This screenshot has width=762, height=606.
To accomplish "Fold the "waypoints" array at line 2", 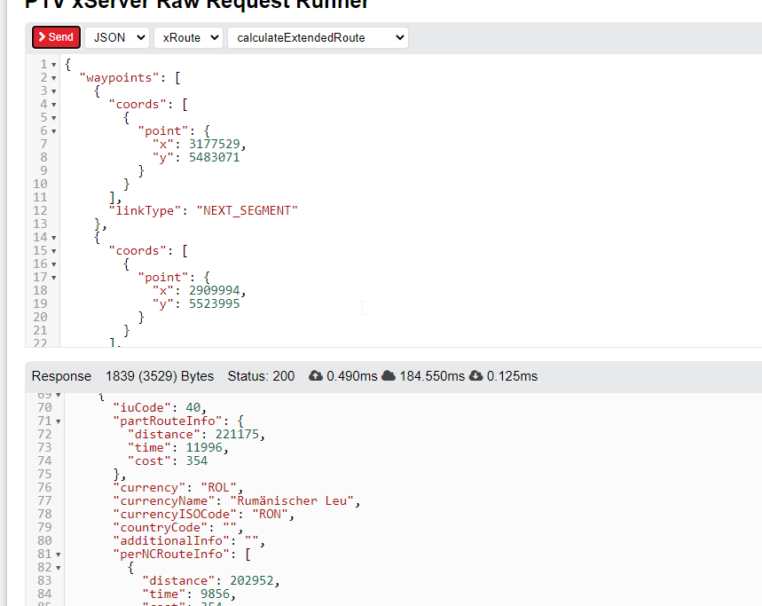I will (x=54, y=78).
